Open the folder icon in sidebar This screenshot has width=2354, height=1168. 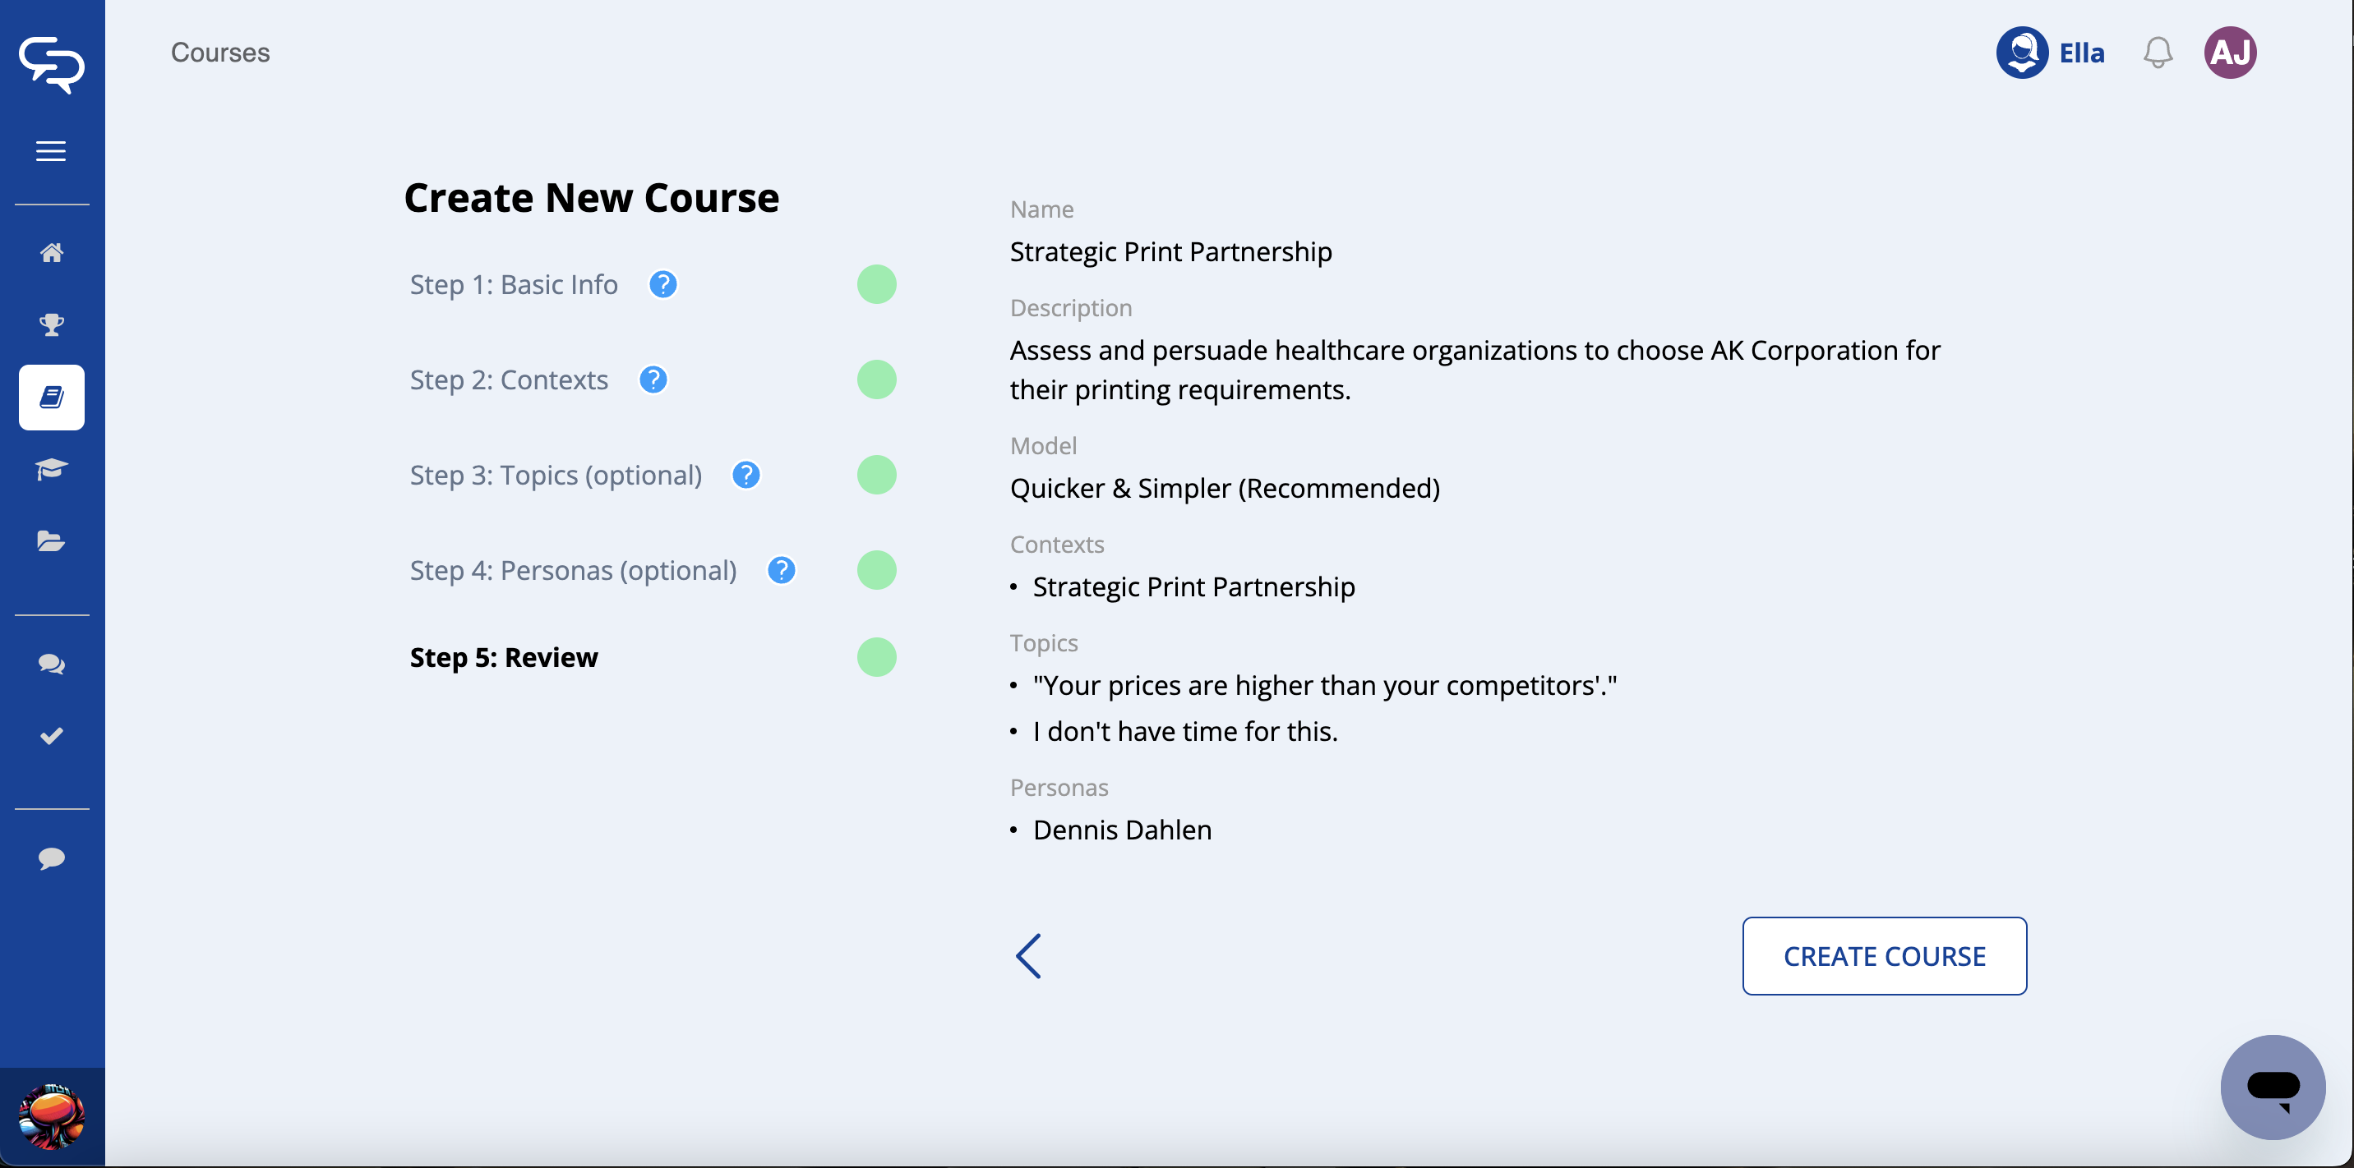pyautogui.click(x=51, y=541)
